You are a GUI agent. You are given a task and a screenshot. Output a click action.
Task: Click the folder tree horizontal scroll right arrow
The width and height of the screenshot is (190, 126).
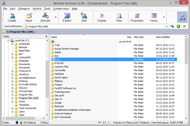[x=44, y=118]
